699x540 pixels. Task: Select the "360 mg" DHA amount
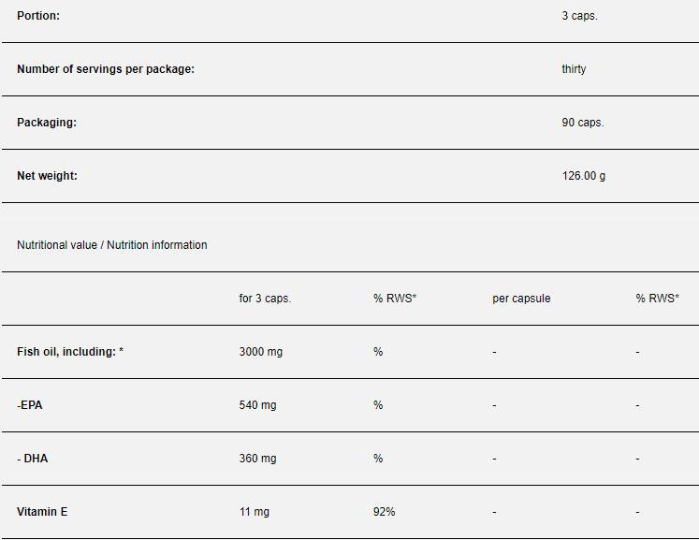[258, 459]
